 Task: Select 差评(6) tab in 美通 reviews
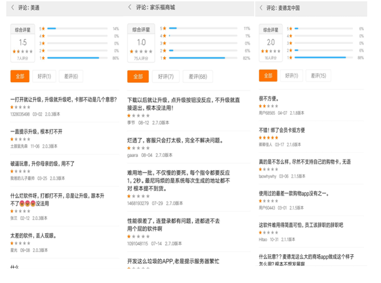tap(71, 76)
